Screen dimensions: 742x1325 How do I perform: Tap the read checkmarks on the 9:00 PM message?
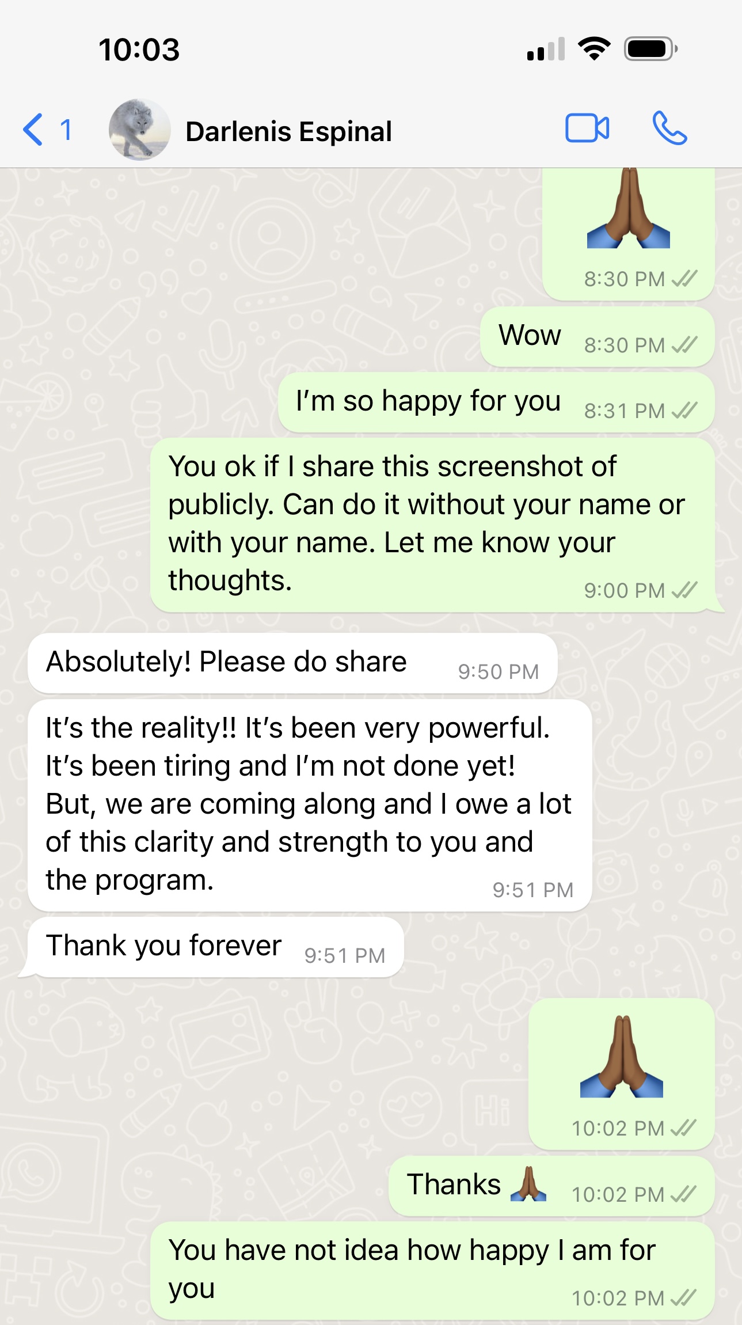pos(684,590)
